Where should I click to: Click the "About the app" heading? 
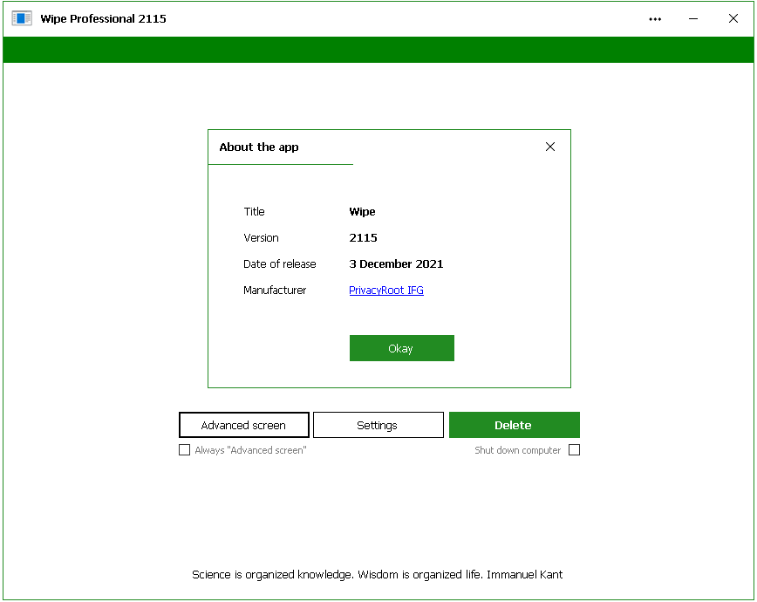pyautogui.click(x=259, y=147)
